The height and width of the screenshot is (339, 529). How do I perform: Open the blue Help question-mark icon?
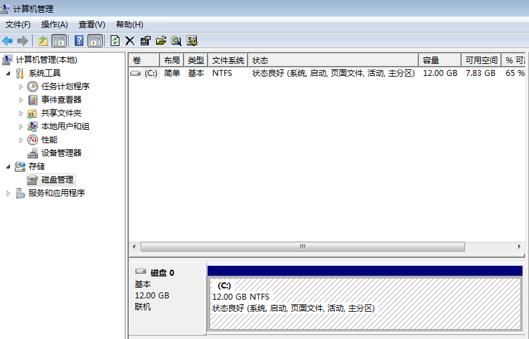point(79,41)
